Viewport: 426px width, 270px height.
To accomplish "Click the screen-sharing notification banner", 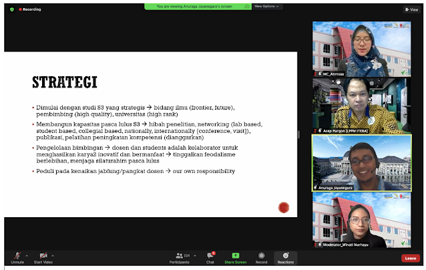I will click(x=198, y=6).
